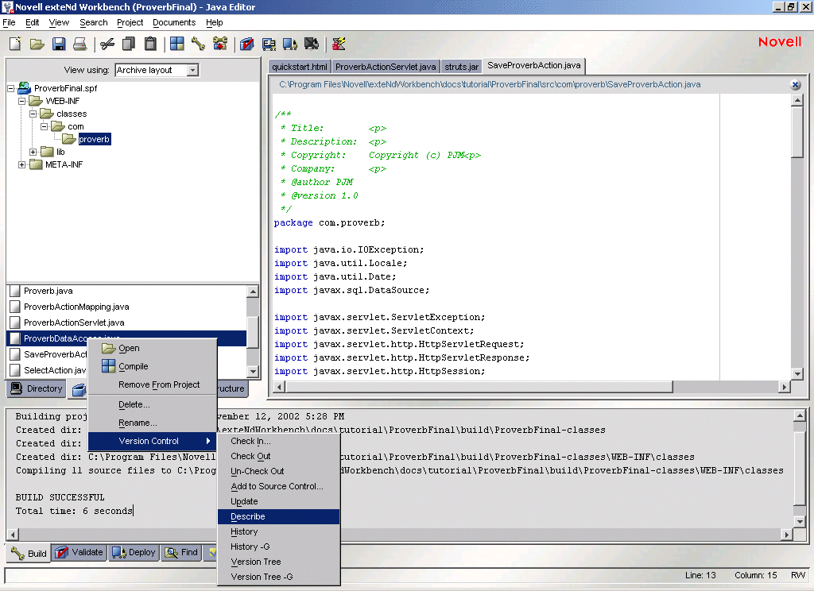The height and width of the screenshot is (591, 814).
Task: Click the Validate output tab
Action: pyautogui.click(x=79, y=552)
